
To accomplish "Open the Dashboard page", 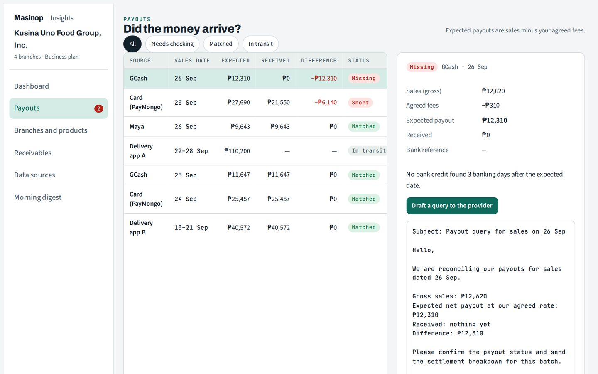I will pos(59,86).
